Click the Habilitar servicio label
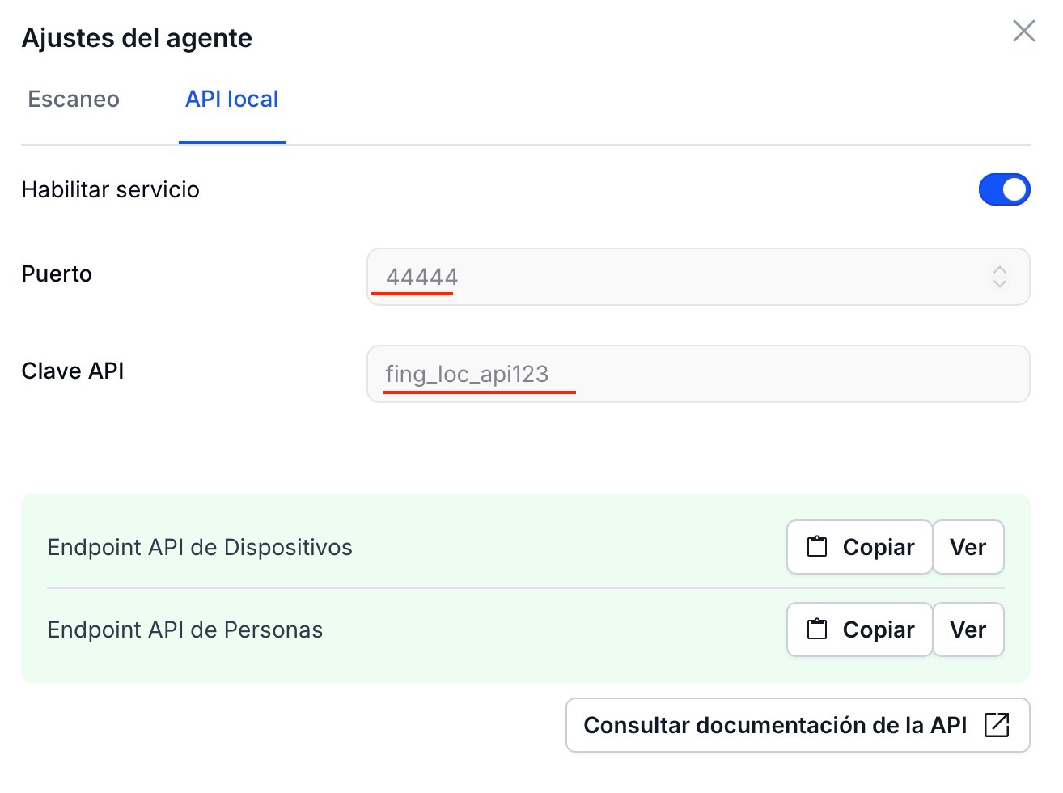1063x793 pixels. [111, 189]
